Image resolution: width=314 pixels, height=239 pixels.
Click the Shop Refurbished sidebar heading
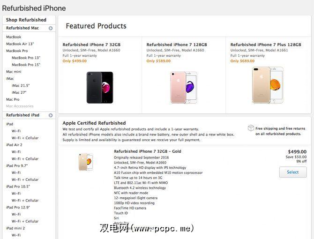tap(26, 20)
